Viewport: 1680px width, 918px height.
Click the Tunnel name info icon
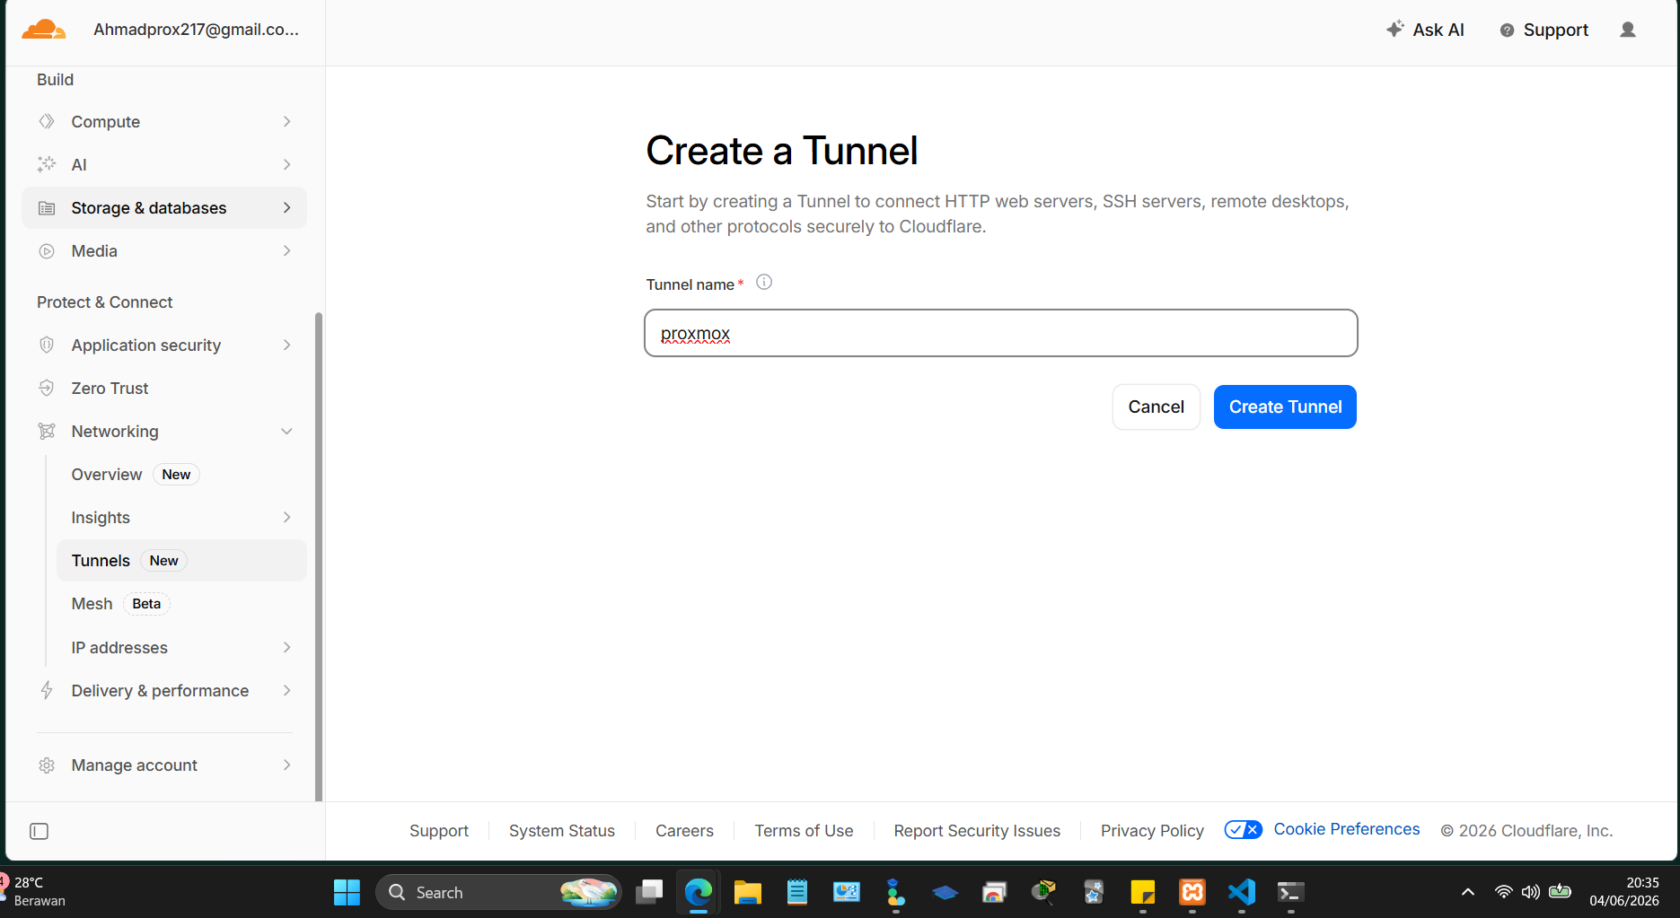point(764,283)
